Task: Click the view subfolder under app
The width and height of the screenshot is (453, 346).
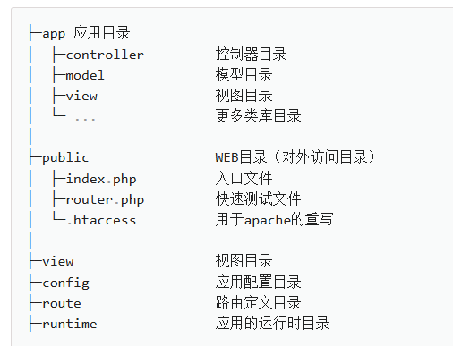Action: point(81,96)
